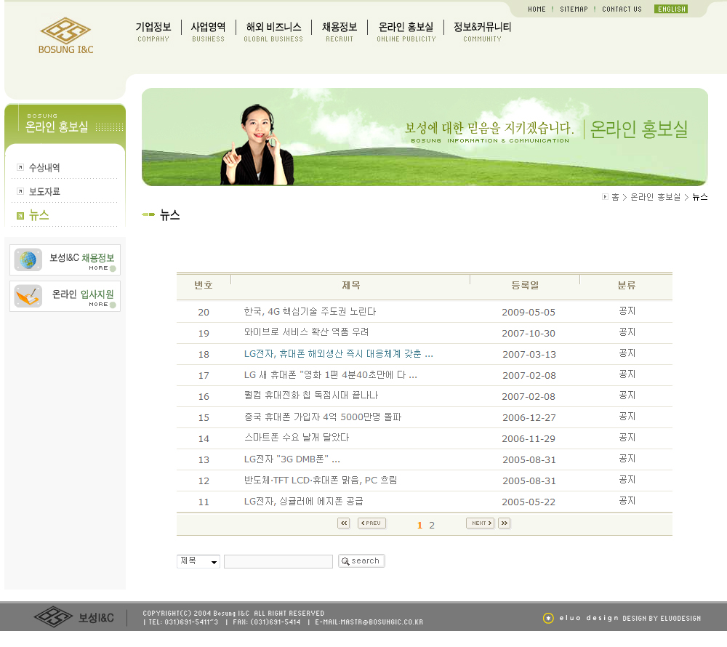Switch site language to ENGLISH
727x647 pixels.
click(670, 9)
